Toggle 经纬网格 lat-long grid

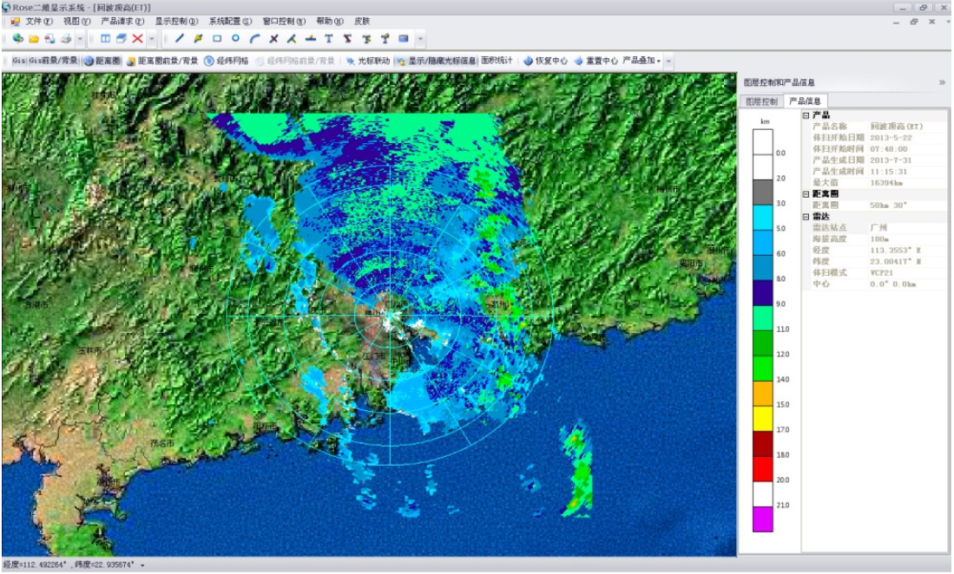[226, 62]
